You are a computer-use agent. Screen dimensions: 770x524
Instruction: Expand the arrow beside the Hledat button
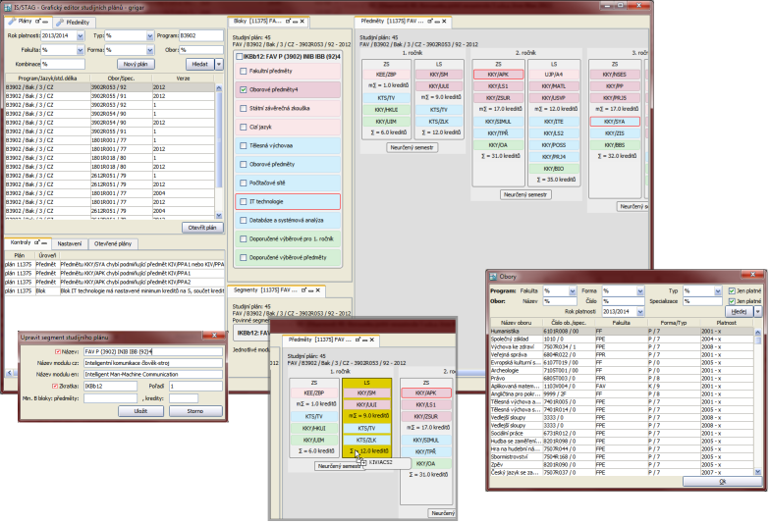point(219,65)
